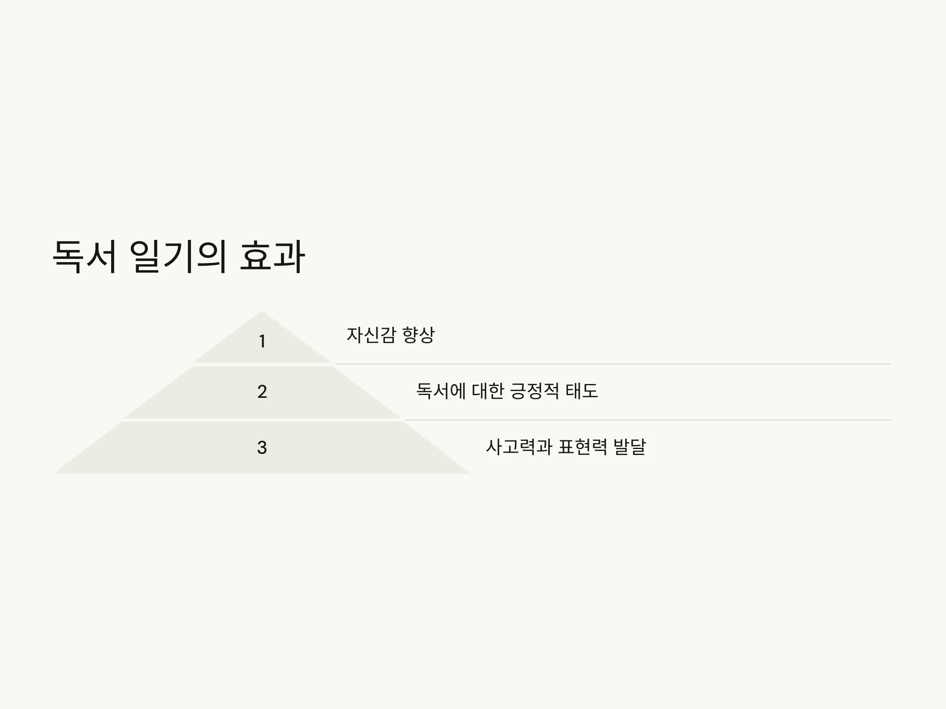Select number 1 at the pyramid top

pyautogui.click(x=262, y=341)
